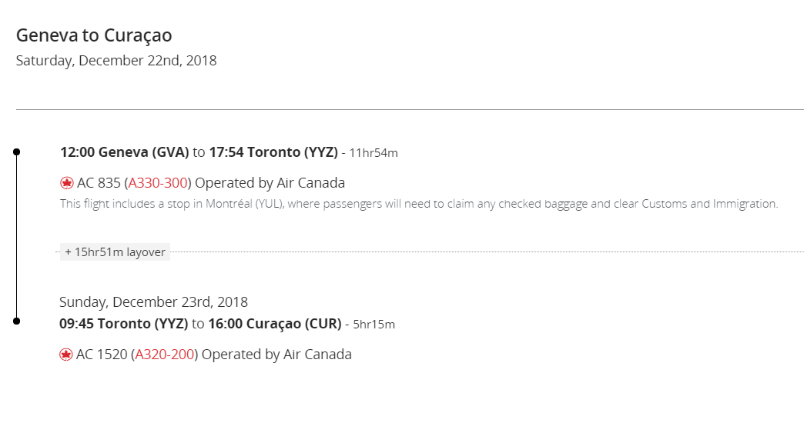The width and height of the screenshot is (804, 423).
Task: Click the AC 835 flight number
Action: 99,183
